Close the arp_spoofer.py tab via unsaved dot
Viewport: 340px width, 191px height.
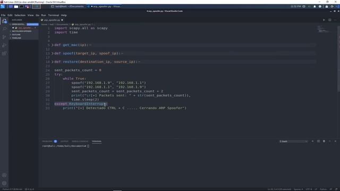(62, 20)
